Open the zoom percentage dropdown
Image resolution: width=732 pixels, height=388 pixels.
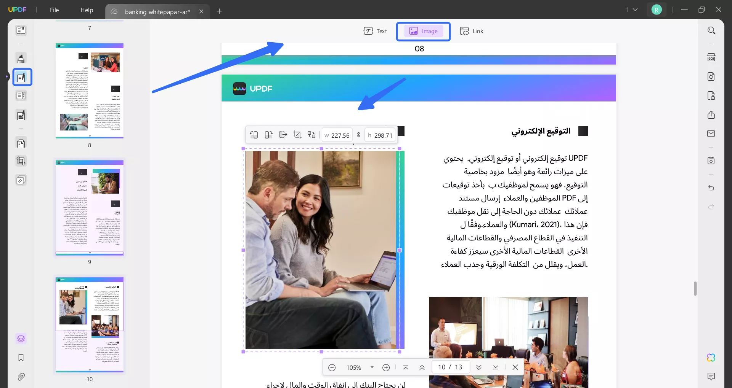(x=372, y=367)
